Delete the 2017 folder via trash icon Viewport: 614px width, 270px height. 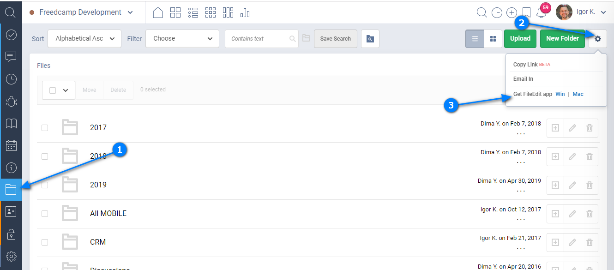590,128
